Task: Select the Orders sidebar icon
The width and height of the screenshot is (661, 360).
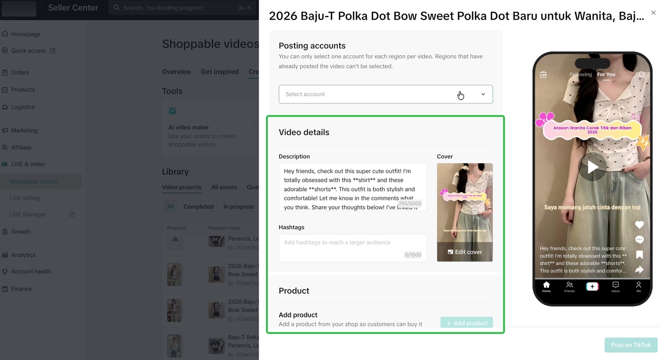Action: tap(5, 72)
